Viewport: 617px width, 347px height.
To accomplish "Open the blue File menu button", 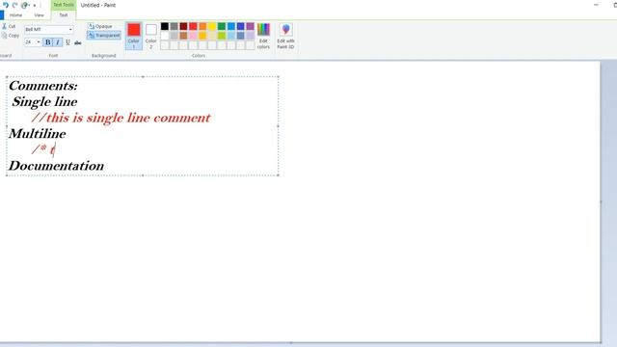I will pos(2,15).
